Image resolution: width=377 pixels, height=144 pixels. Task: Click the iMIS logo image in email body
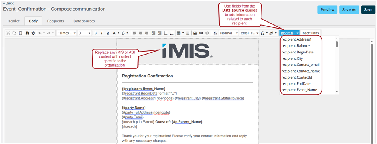point(187,51)
